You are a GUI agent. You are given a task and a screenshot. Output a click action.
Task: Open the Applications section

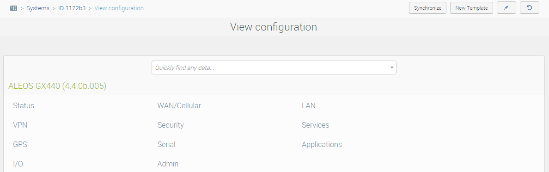(x=322, y=144)
